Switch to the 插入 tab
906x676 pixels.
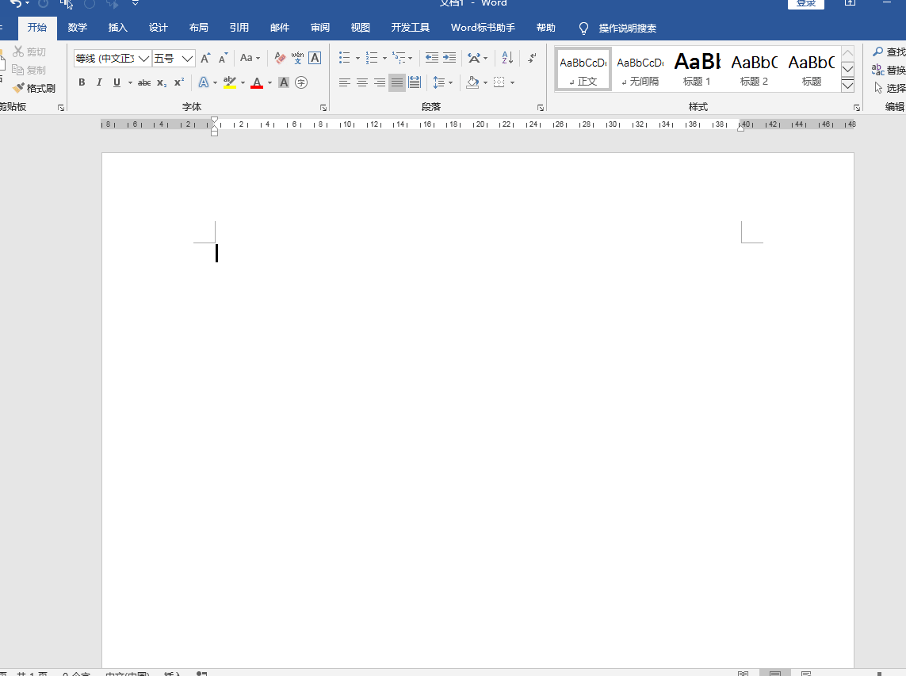(118, 28)
